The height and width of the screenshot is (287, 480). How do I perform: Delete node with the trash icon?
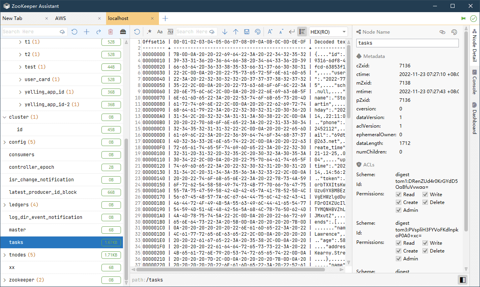pyautogui.click(x=111, y=32)
